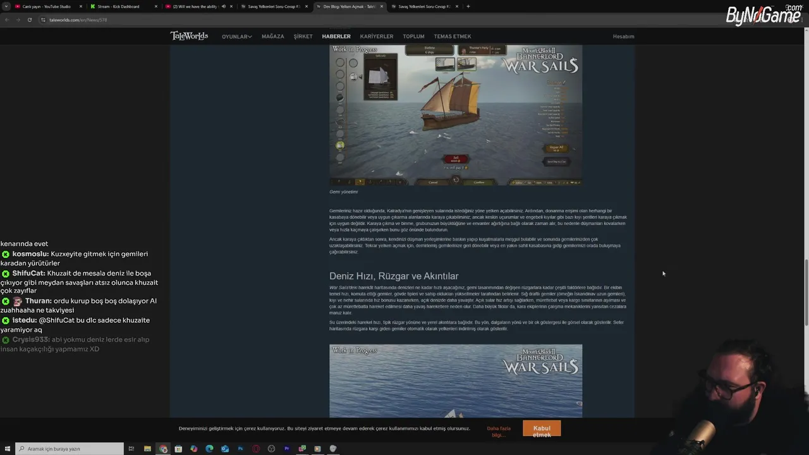This screenshot has height=455, width=809.
Task: Click the 'Deniz Hızı, Rüzgar ve Akıntılar' heading
Action: point(394,276)
